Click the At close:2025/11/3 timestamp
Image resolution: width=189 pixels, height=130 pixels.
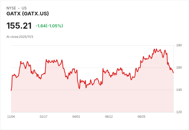(x=20, y=37)
